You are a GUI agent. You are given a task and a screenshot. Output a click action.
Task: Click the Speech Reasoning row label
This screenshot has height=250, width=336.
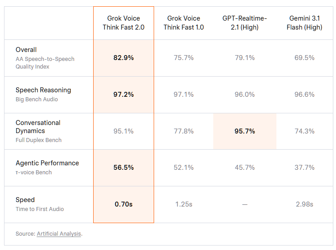43,90
